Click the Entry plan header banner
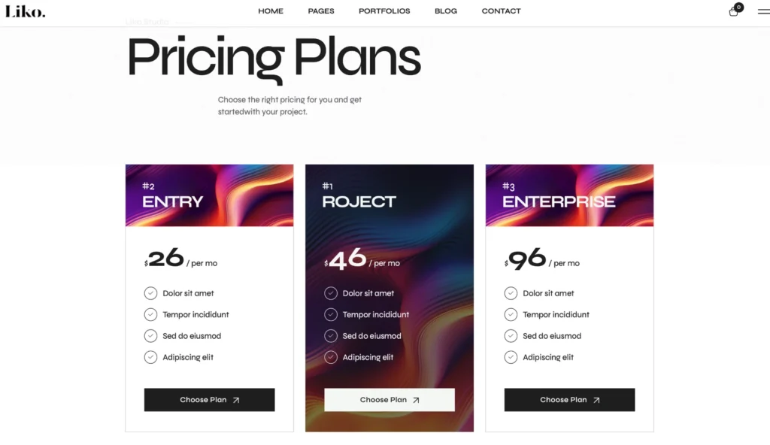 click(209, 195)
